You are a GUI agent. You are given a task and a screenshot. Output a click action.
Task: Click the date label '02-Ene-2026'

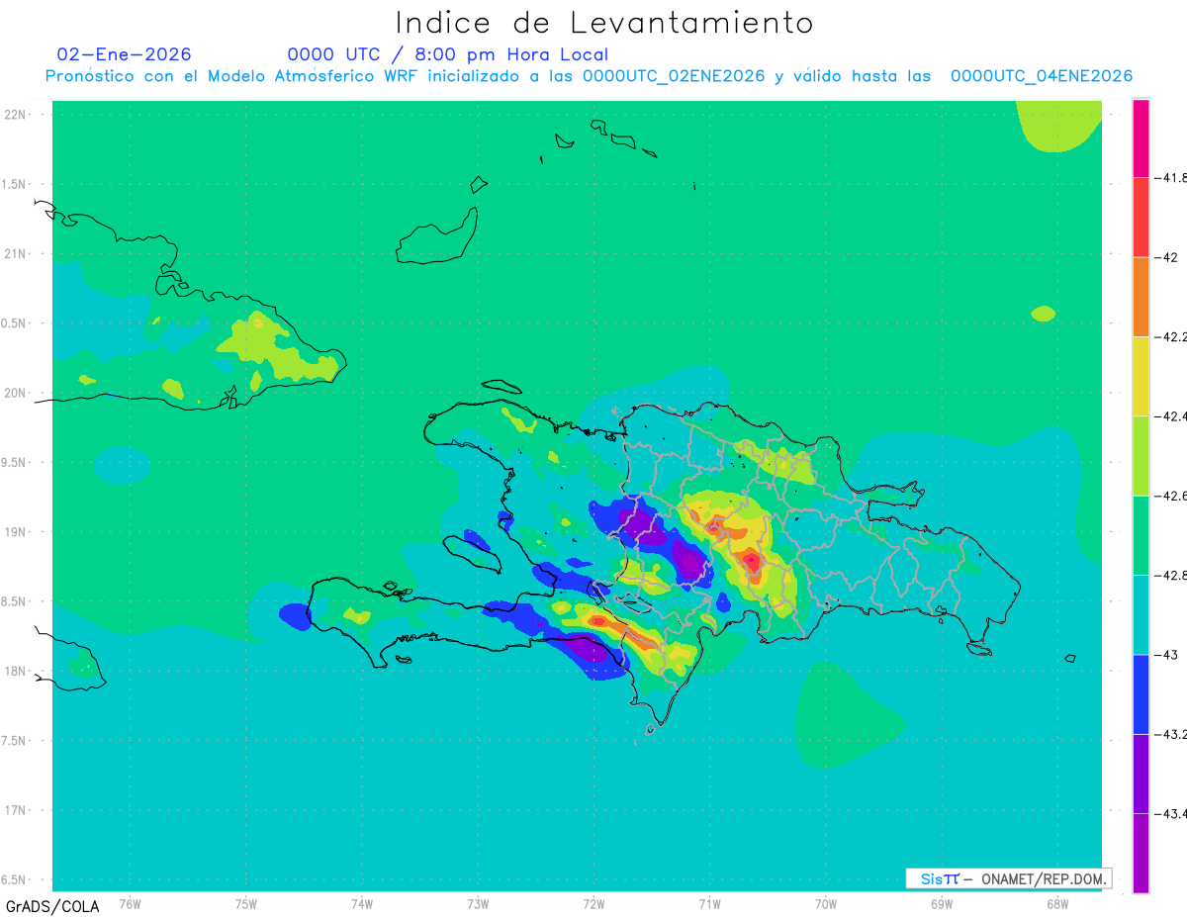[125, 54]
